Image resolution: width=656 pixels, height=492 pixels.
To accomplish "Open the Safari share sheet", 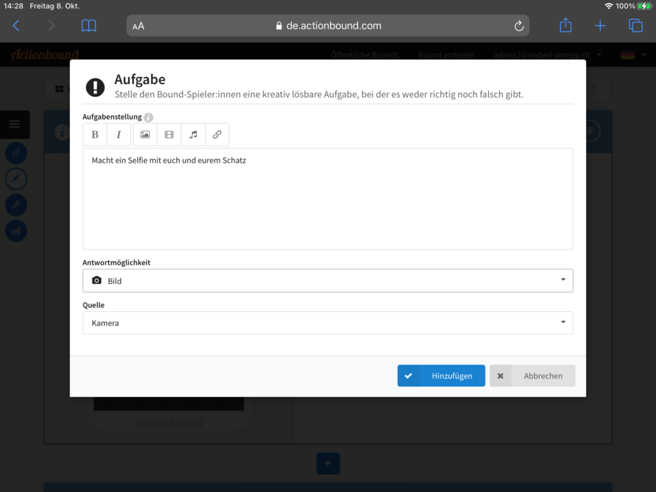I will tap(565, 26).
